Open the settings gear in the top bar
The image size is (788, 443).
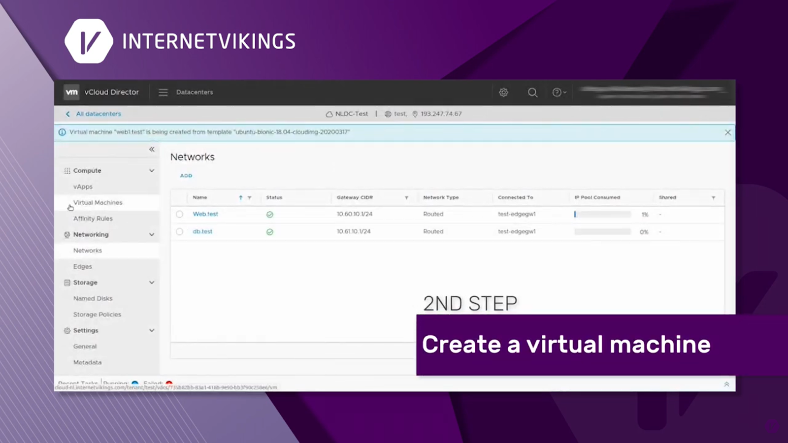click(x=503, y=92)
